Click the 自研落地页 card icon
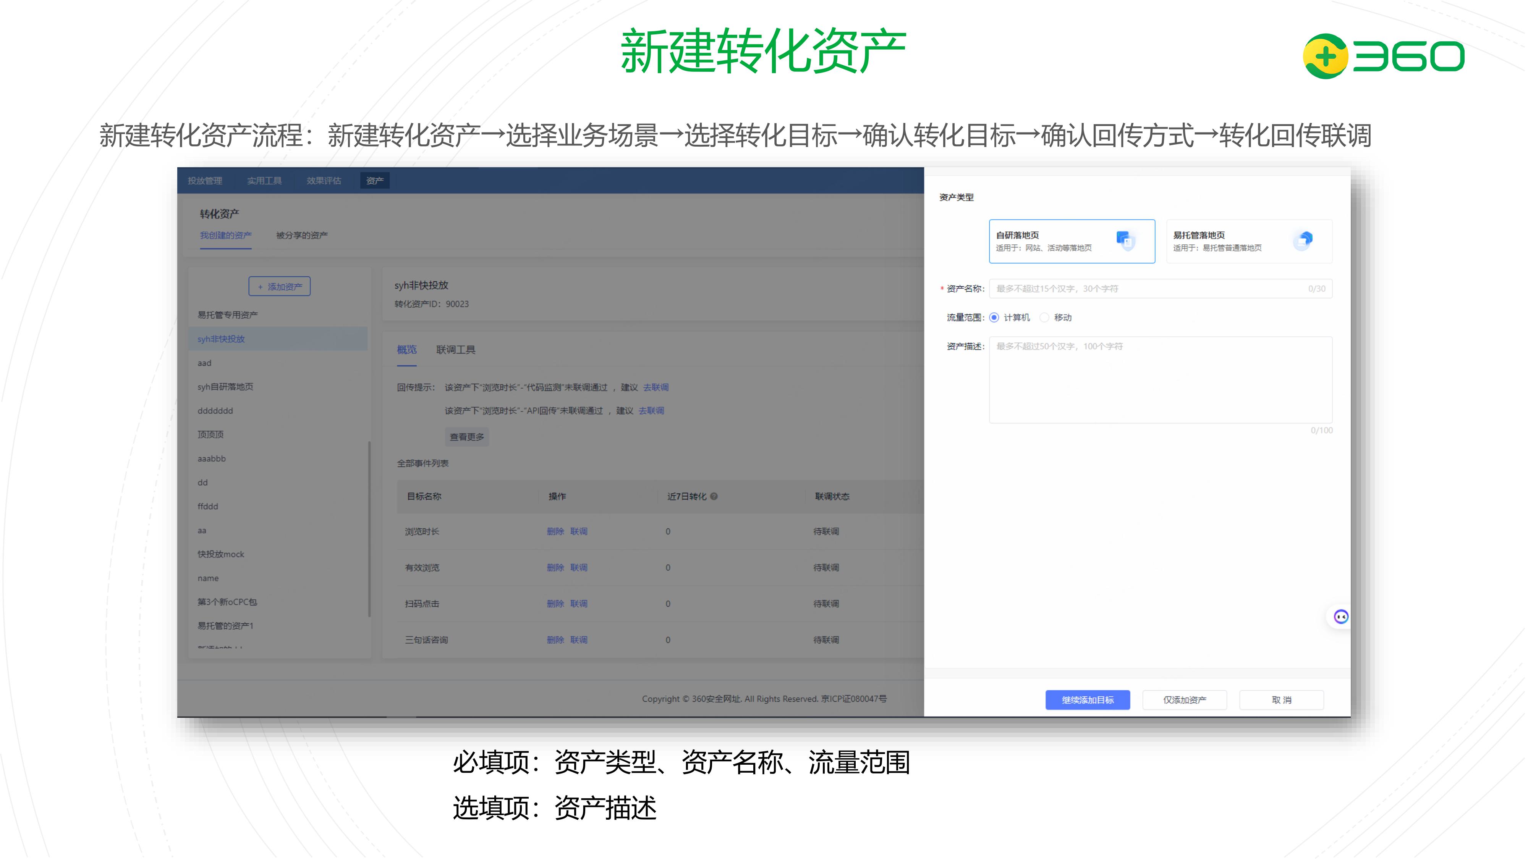The width and height of the screenshot is (1528, 859). [x=1125, y=240]
